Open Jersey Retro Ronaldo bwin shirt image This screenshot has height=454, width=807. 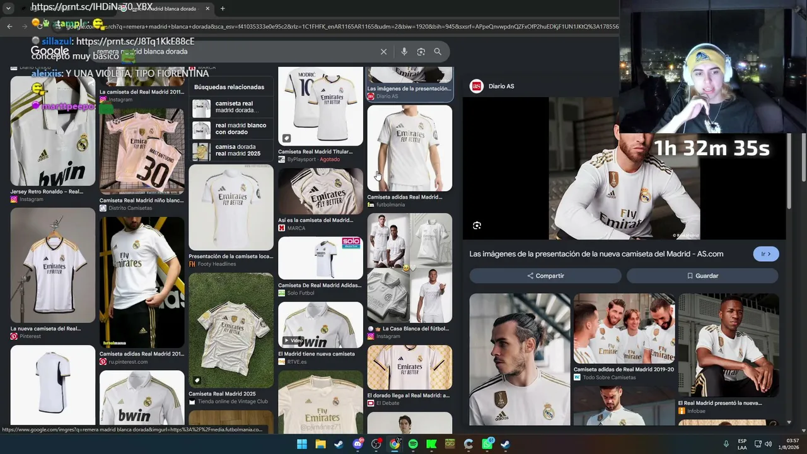[x=53, y=131]
